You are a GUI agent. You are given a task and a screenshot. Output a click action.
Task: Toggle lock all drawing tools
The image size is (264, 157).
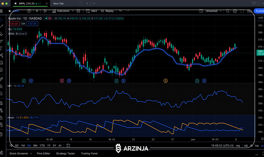1,118
